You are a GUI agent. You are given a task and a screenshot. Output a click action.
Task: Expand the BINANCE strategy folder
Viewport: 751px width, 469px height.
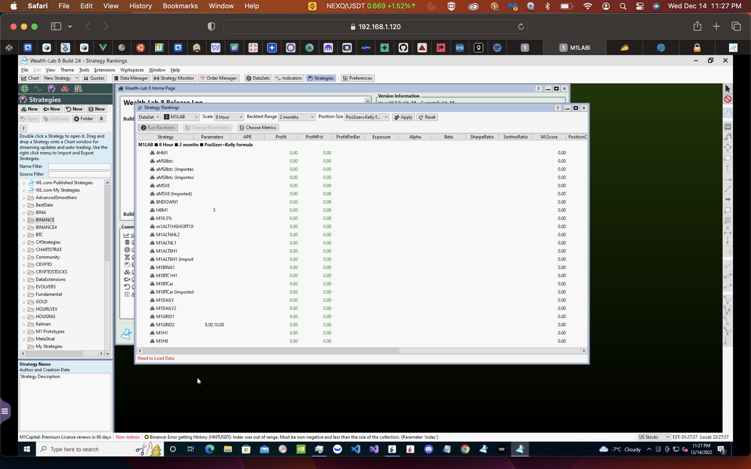click(24, 220)
